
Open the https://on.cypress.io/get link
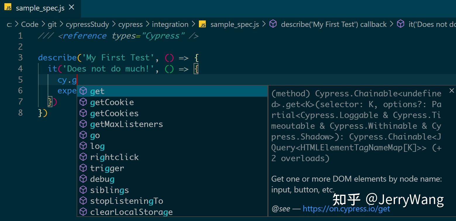tap(346, 208)
